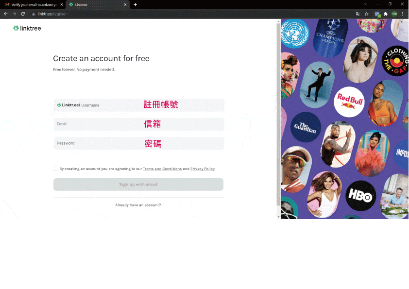
Task: Open the green Chrome profile avatar
Action: pyautogui.click(x=394, y=14)
